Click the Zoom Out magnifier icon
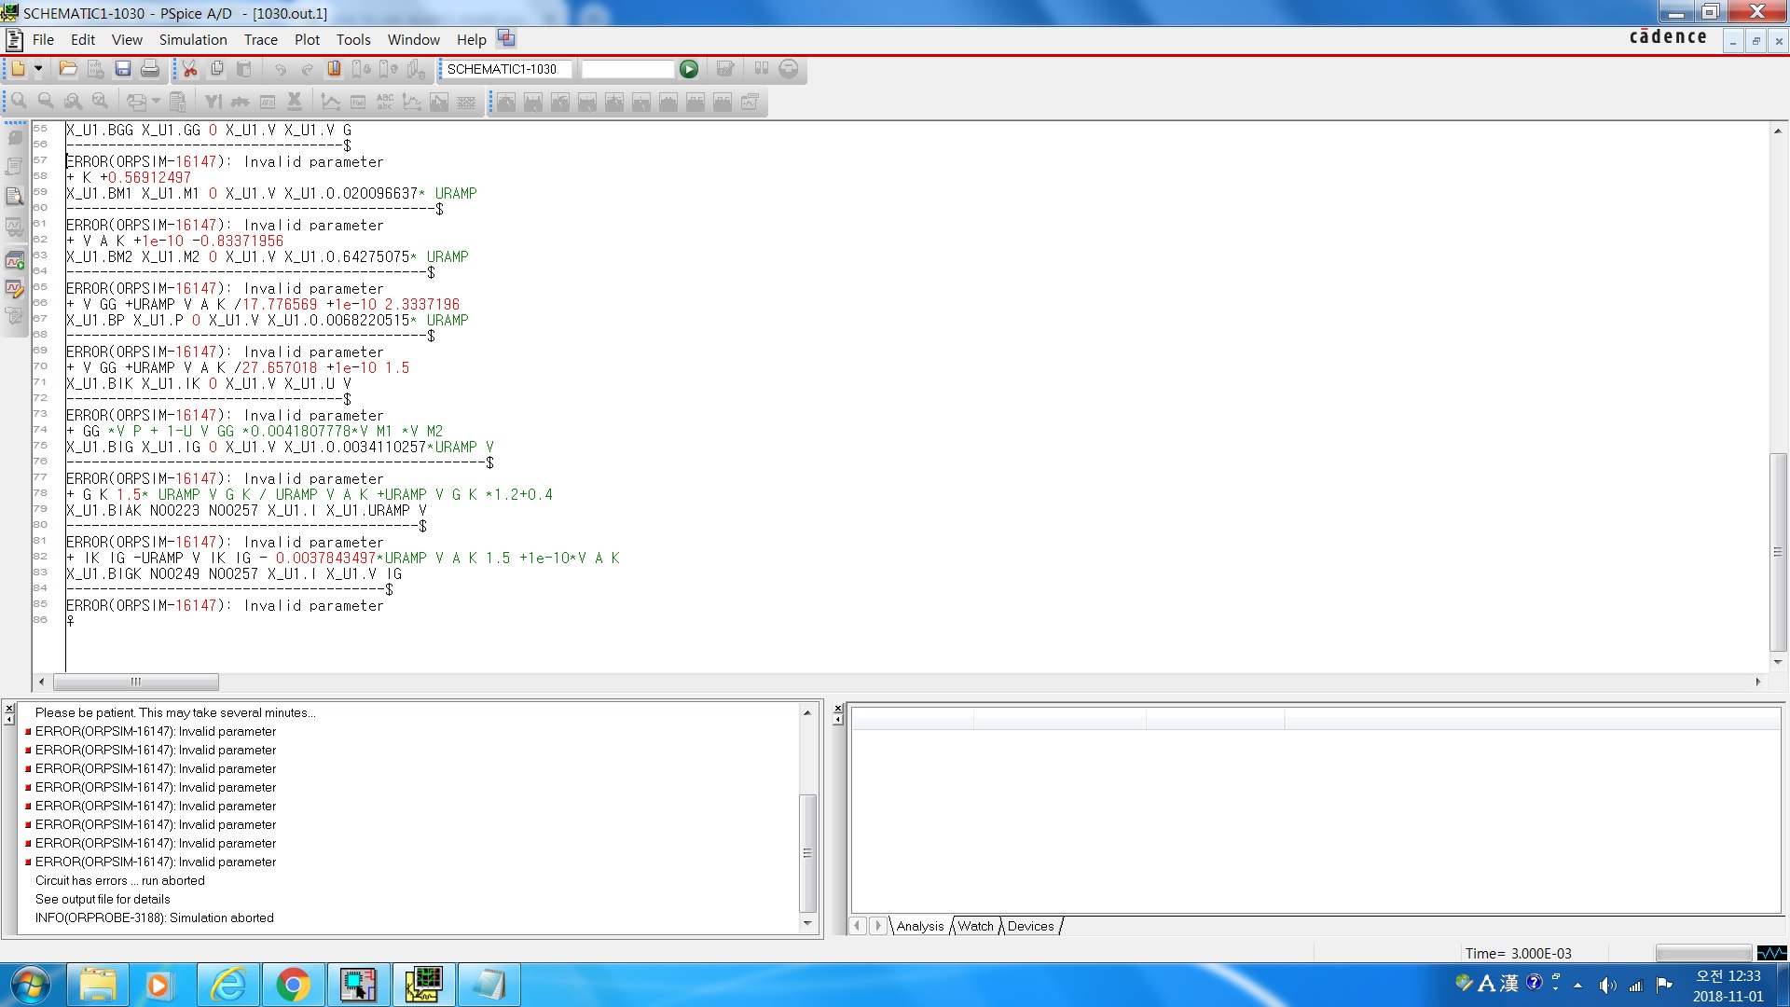Image resolution: width=1790 pixels, height=1007 pixels. coord(46,102)
